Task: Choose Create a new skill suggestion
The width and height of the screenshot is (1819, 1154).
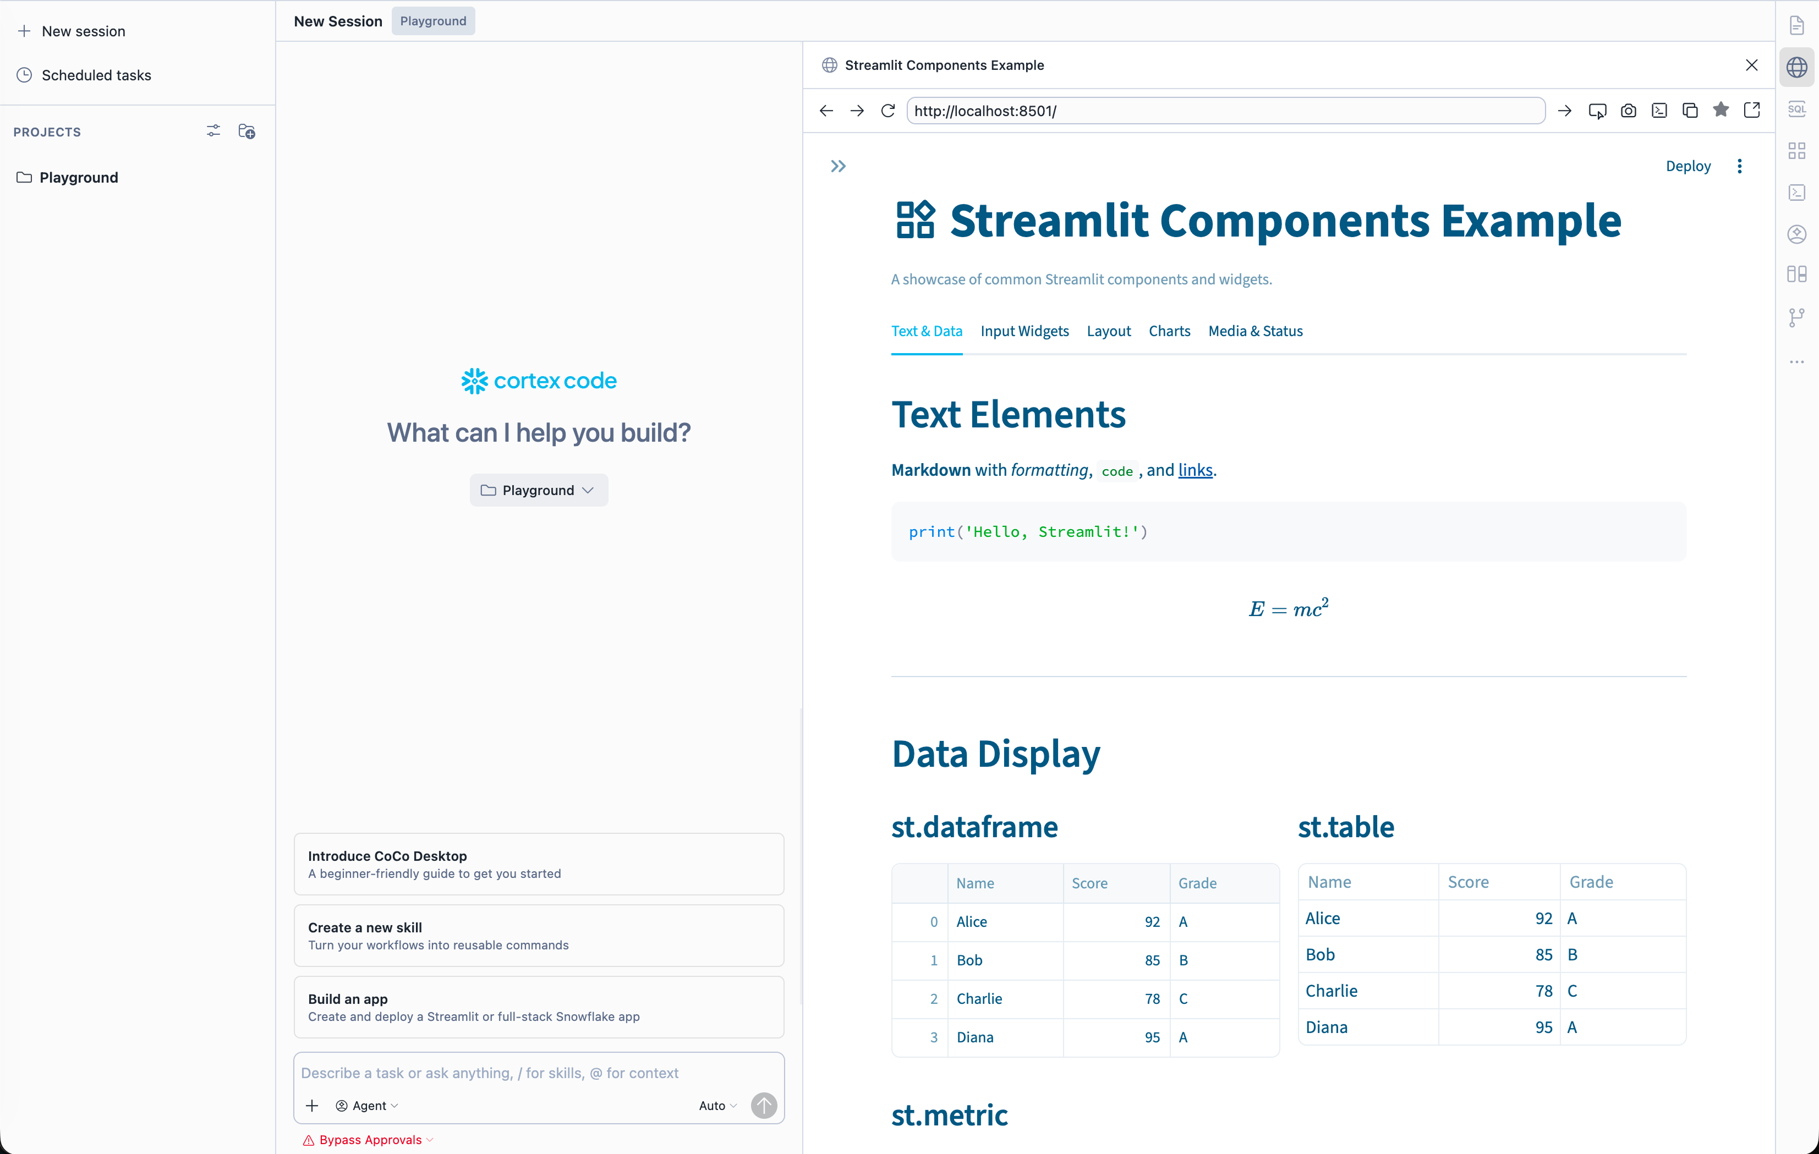Action: tap(539, 936)
